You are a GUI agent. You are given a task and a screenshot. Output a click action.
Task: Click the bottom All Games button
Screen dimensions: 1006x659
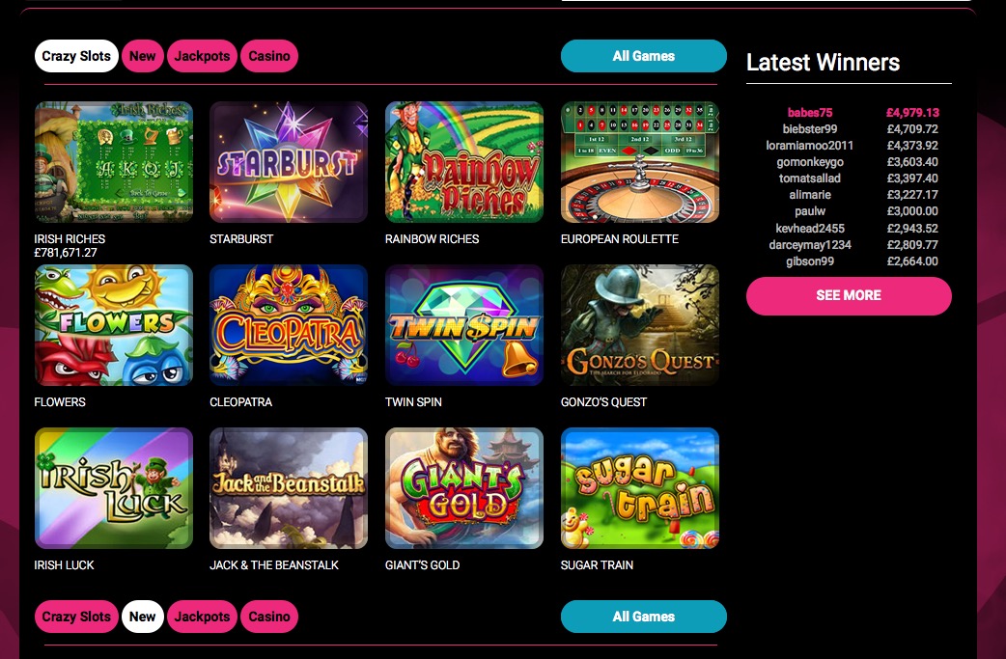coord(644,617)
